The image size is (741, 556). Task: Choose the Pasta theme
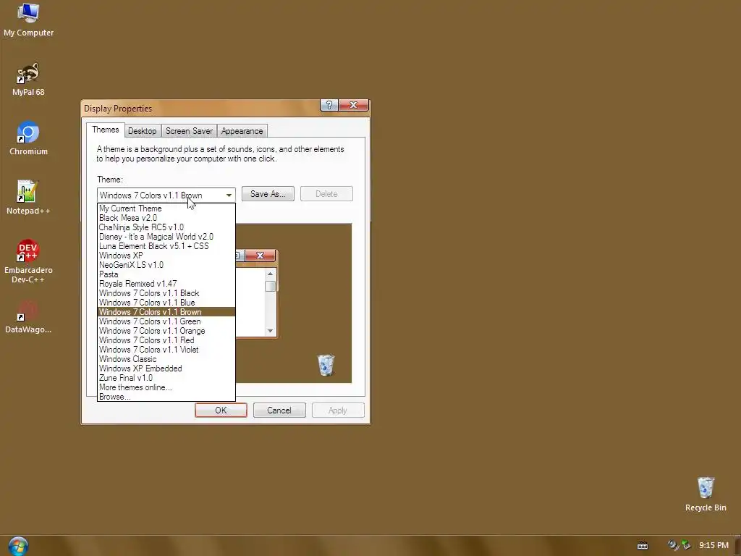(166, 274)
